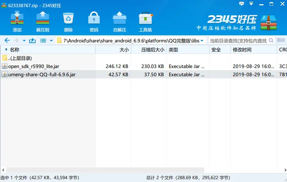The height and width of the screenshot is (182, 287).
Task: Click the 当前目录查找 search field
Action: click(238, 41)
